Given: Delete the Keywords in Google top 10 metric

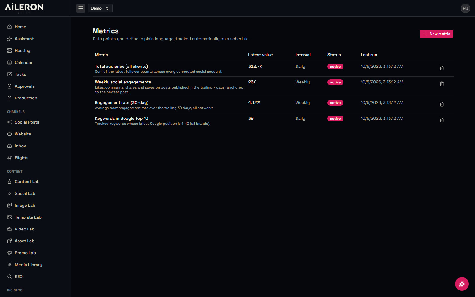Looking at the screenshot, I should (x=442, y=120).
